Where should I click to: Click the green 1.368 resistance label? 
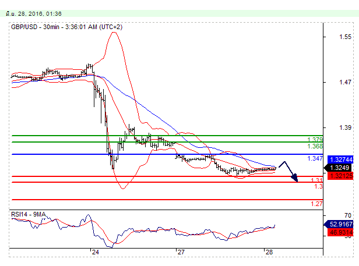point(315,146)
